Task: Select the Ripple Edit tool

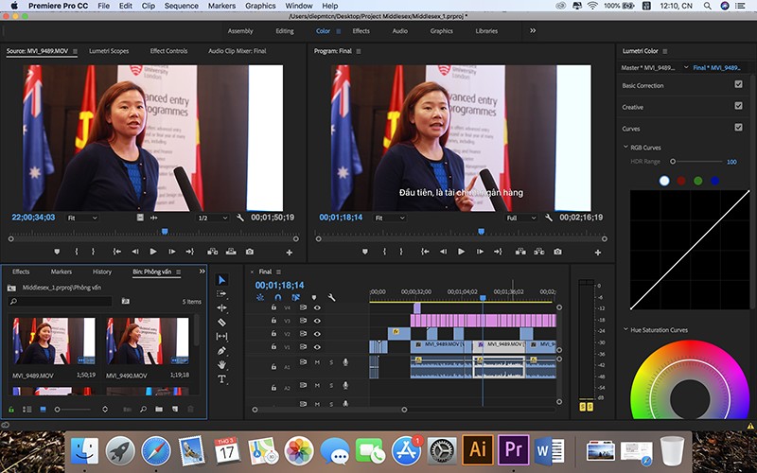Action: click(x=221, y=308)
